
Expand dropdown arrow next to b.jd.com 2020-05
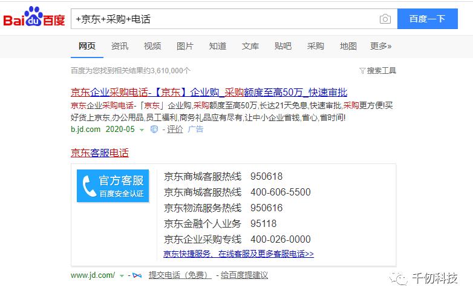pyautogui.click(x=142, y=130)
